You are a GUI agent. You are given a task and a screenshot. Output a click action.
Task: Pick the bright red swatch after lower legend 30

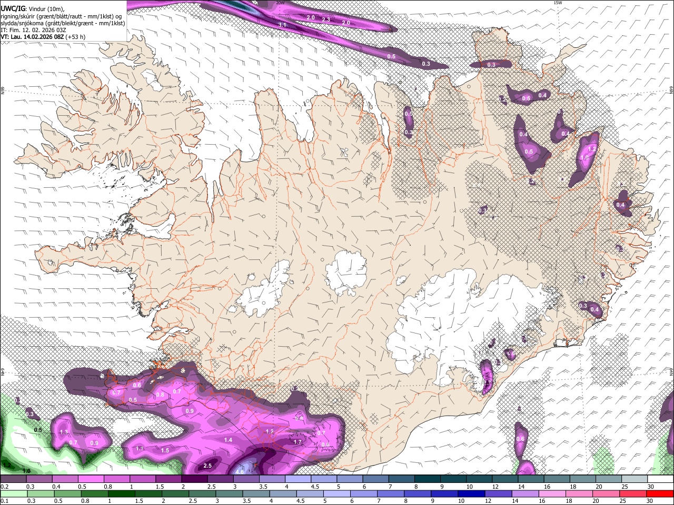660,494
